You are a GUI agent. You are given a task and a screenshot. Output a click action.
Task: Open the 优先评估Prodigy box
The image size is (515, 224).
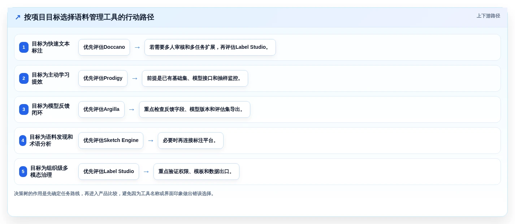103,78
